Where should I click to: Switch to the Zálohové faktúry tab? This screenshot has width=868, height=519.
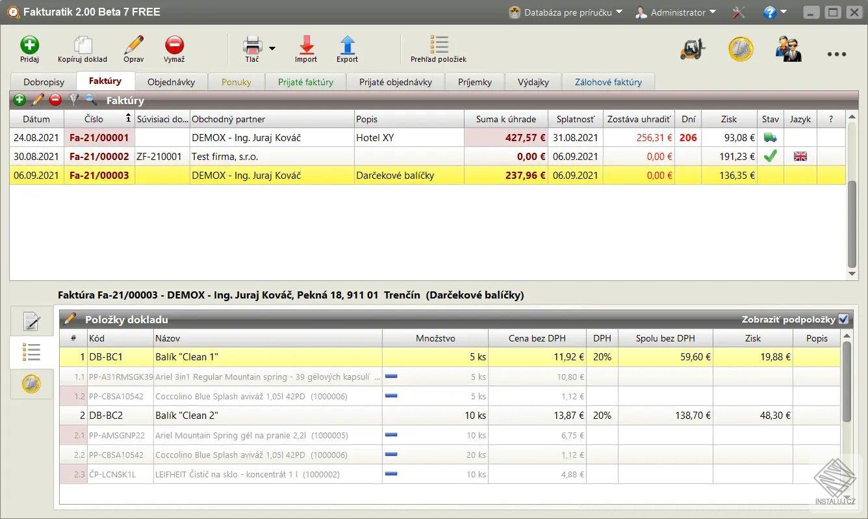click(x=609, y=82)
